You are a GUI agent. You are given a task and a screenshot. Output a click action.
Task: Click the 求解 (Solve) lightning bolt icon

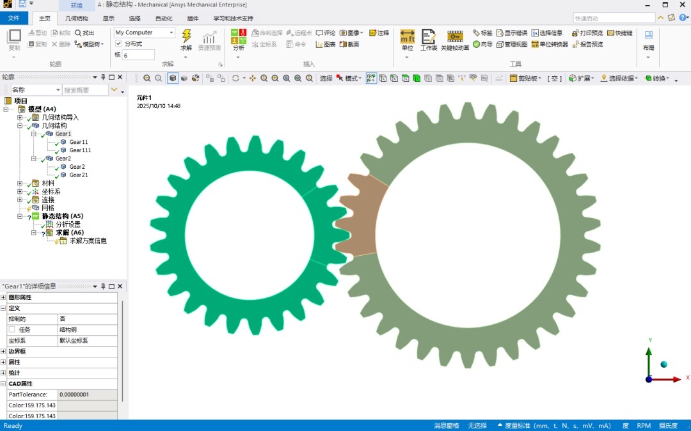pyautogui.click(x=186, y=37)
